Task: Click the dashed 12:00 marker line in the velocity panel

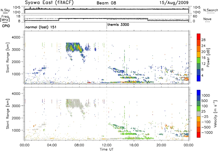Action: 107,114
